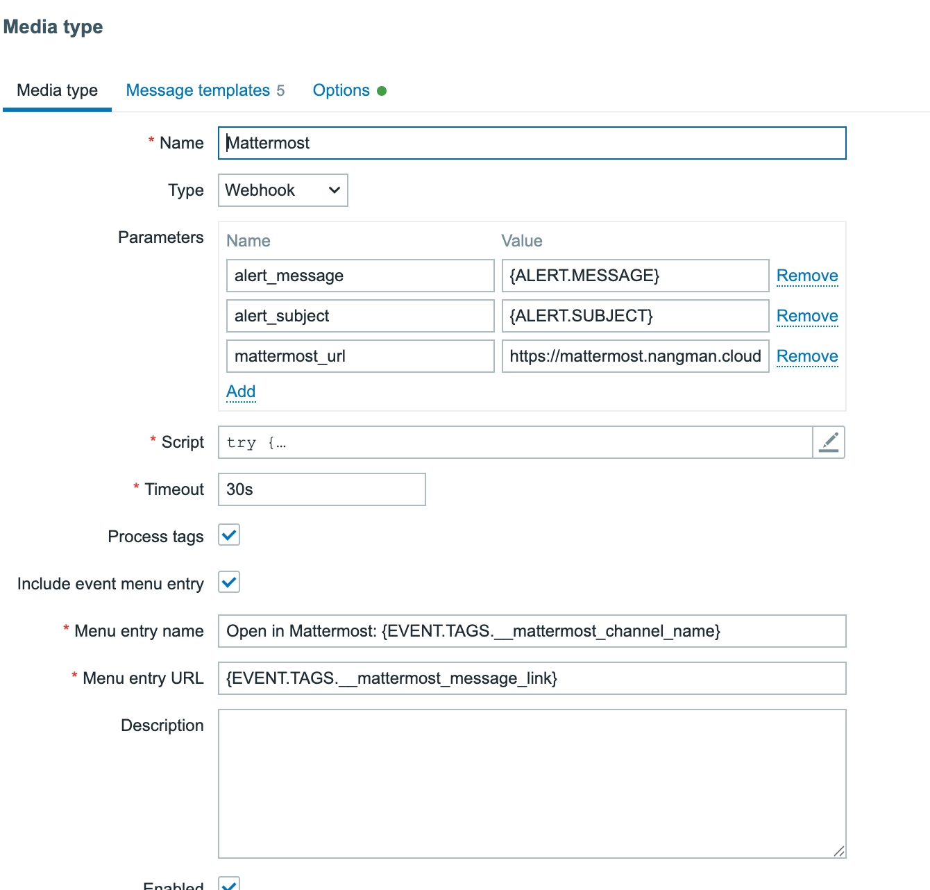The width and height of the screenshot is (930, 890).
Task: Edit the alert_message parameter name field
Action: (360, 276)
